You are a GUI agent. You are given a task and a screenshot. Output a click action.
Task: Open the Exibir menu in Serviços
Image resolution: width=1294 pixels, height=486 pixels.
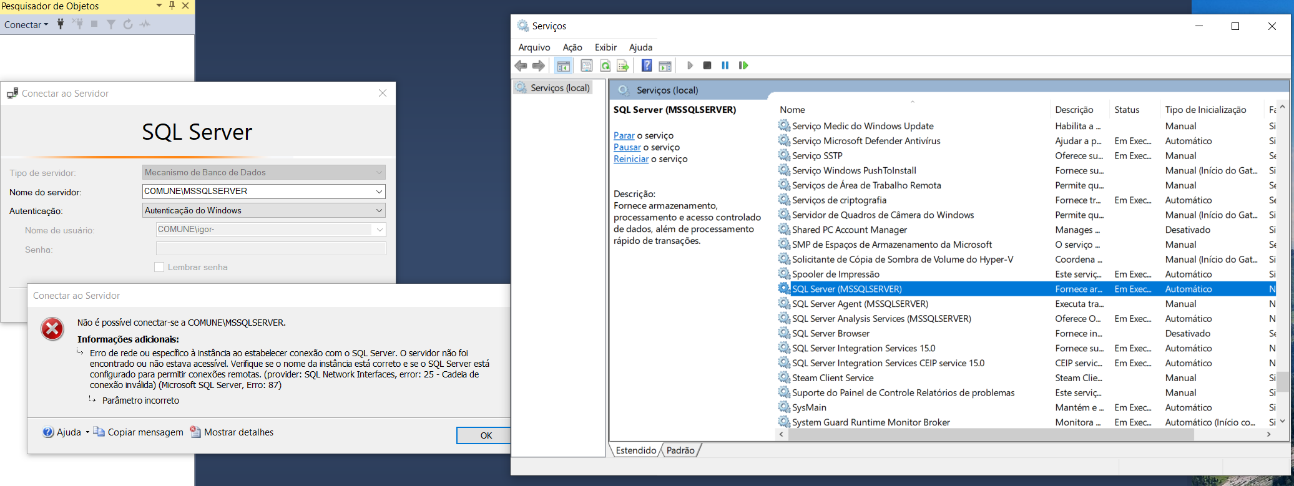coord(605,47)
